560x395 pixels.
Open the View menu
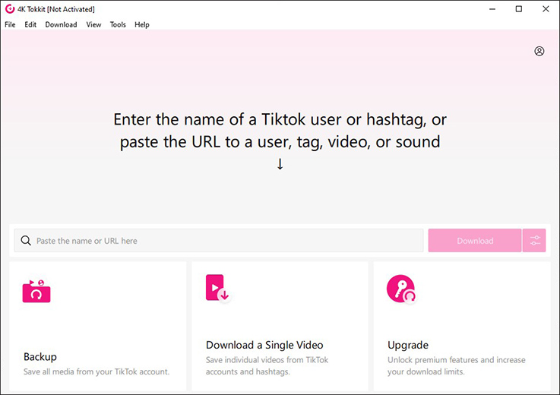(93, 24)
